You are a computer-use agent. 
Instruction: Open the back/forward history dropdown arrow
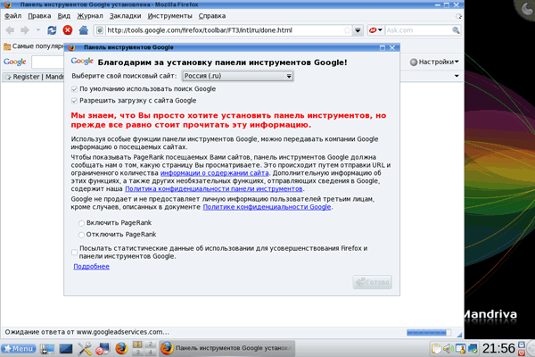coord(38,30)
